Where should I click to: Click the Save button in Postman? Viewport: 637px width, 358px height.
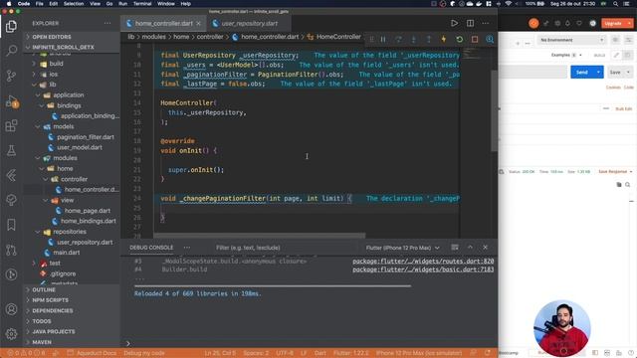[615, 72]
